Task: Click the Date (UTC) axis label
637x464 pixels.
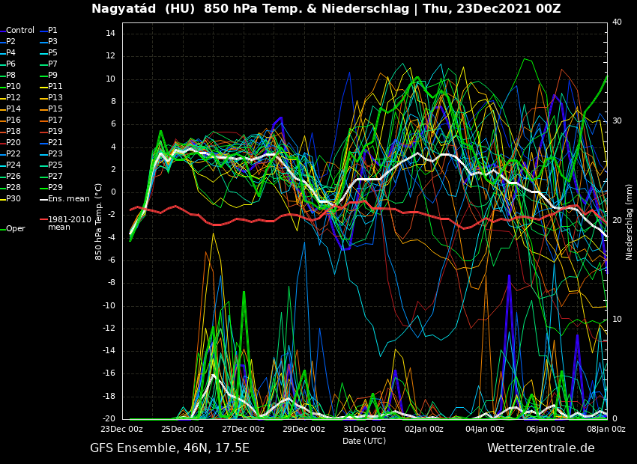Action: coord(364,441)
